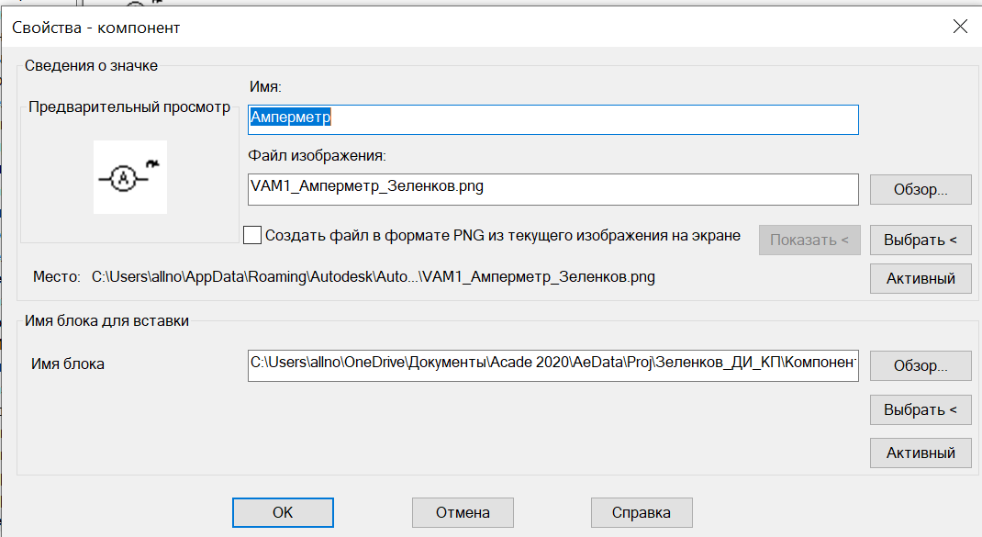Click Активный button in block insertion section
982x537 pixels.
tap(921, 453)
